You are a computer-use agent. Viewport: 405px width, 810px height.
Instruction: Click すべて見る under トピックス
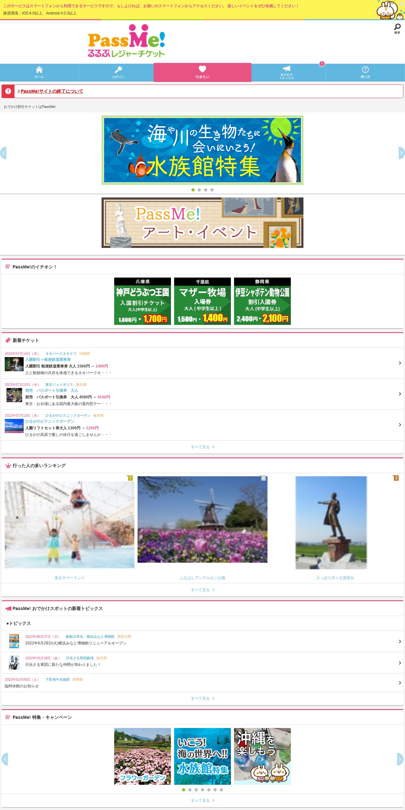coord(202,698)
